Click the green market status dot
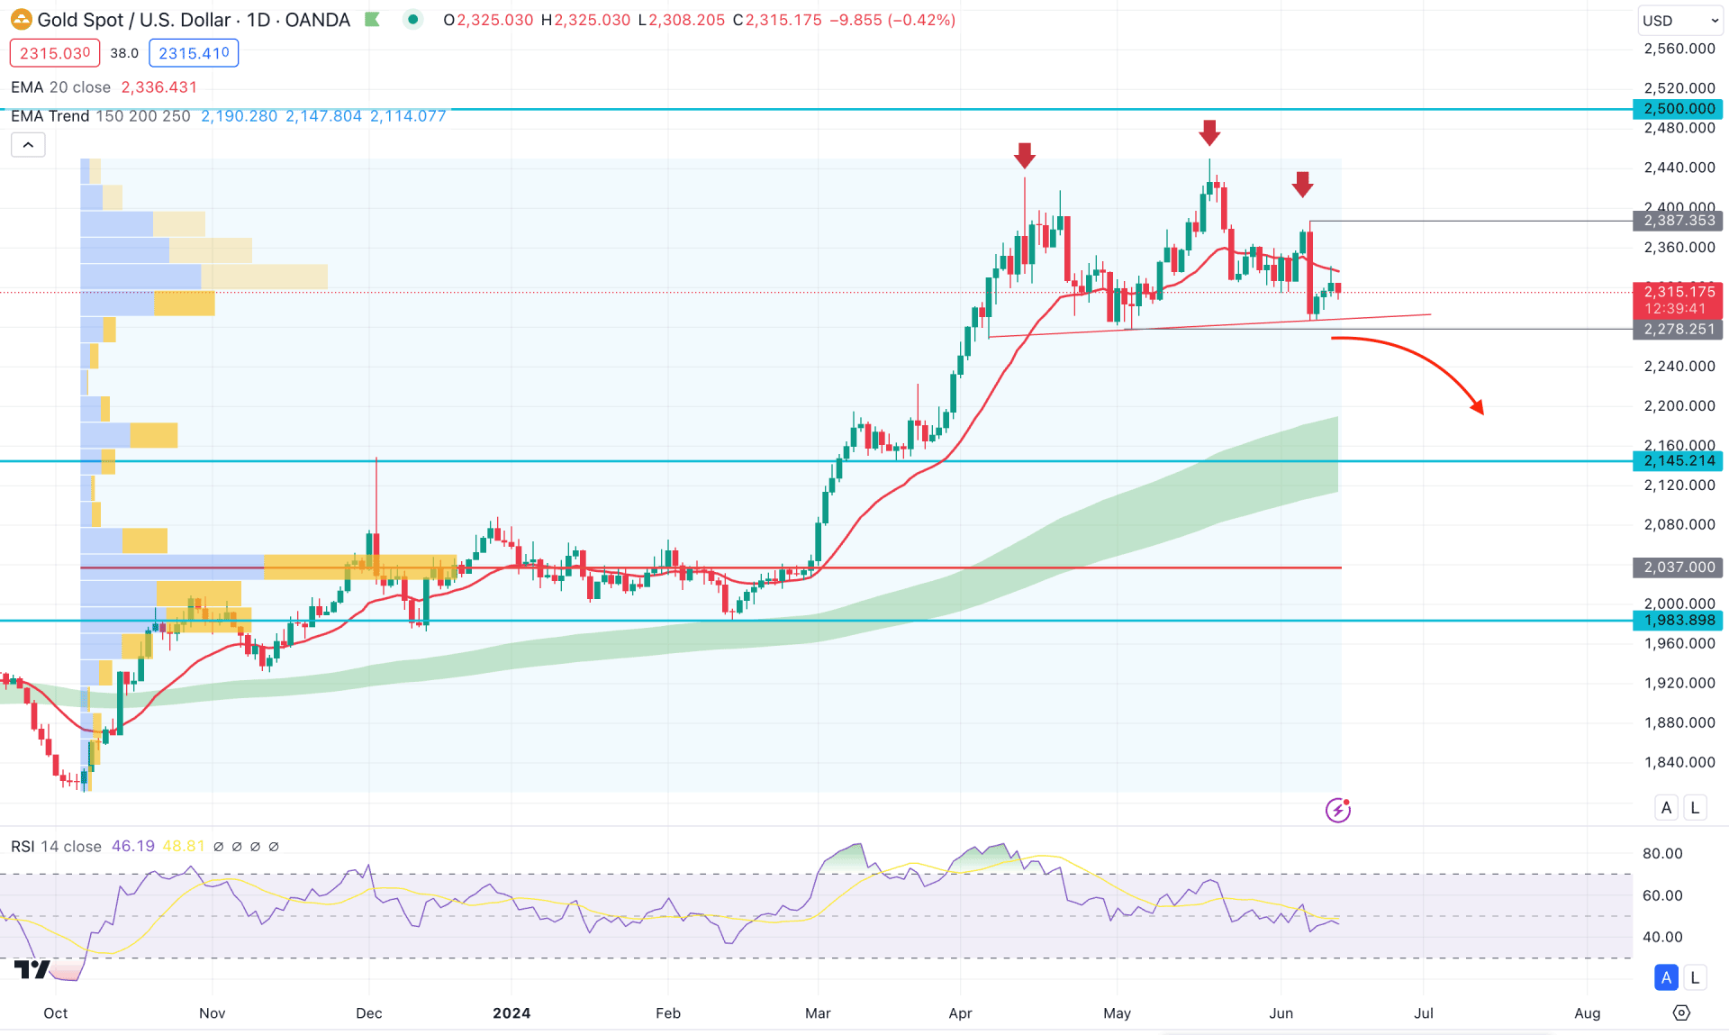This screenshot has height=1035, width=1729. coord(412,19)
